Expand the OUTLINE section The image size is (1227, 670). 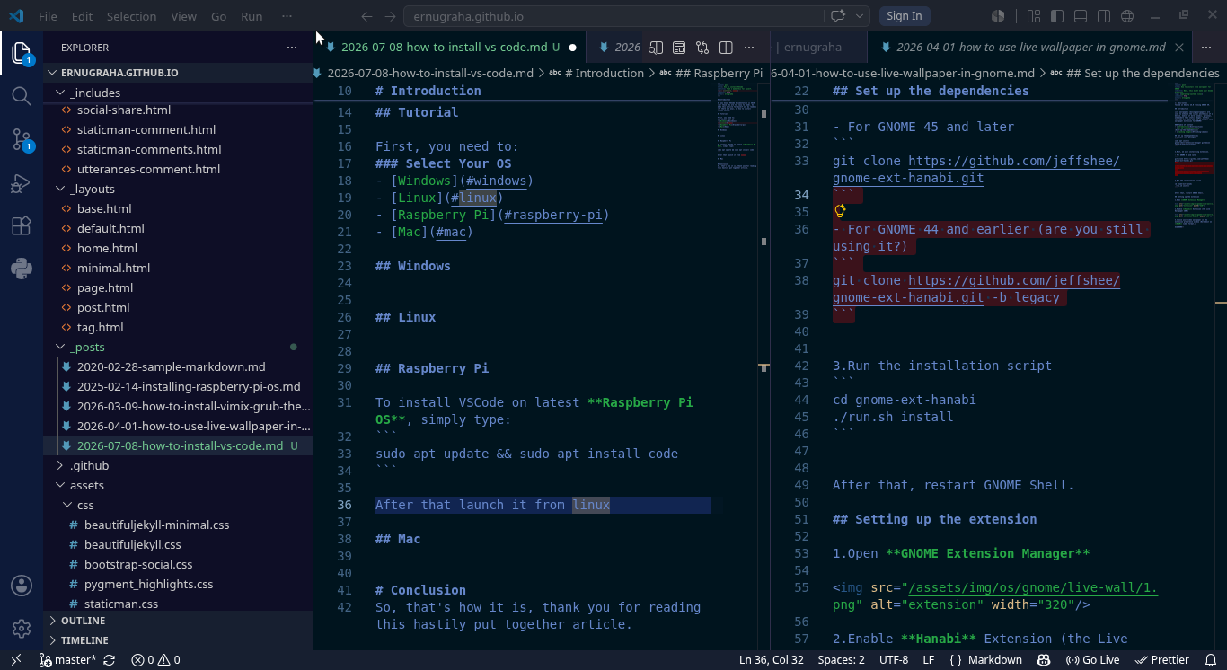pos(178,621)
